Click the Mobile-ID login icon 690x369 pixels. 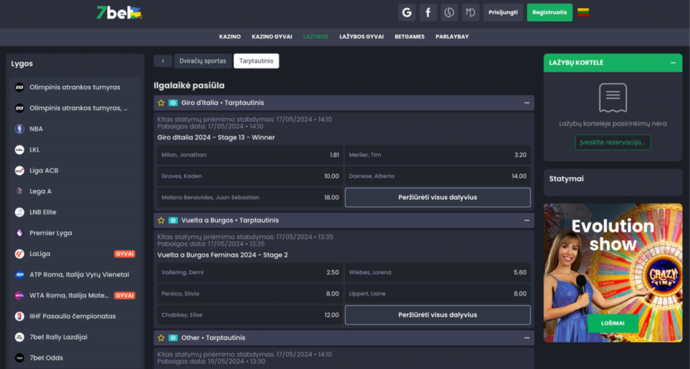tap(470, 12)
